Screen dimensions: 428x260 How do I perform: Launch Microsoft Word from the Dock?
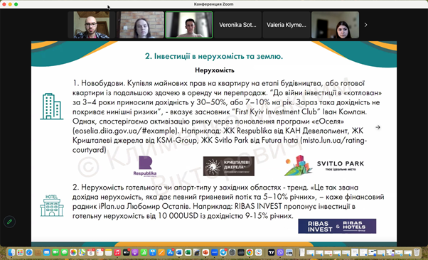coord(179,252)
